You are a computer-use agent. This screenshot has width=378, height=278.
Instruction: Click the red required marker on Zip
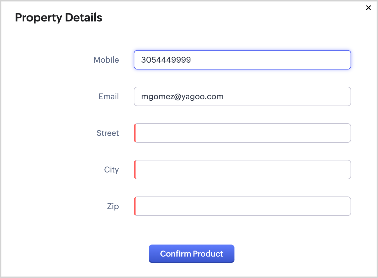pyautogui.click(x=135, y=206)
